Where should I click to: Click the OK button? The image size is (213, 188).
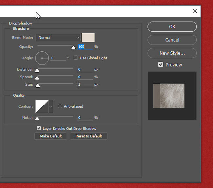[172, 27]
